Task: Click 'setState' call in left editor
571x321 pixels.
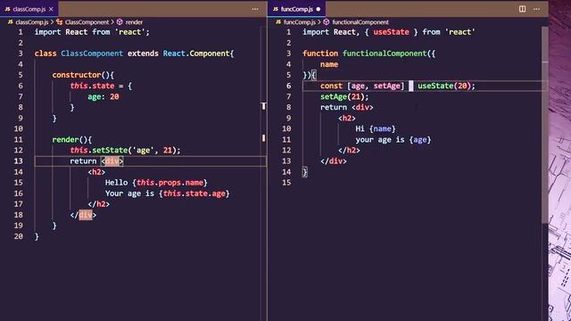Action: 110,151
